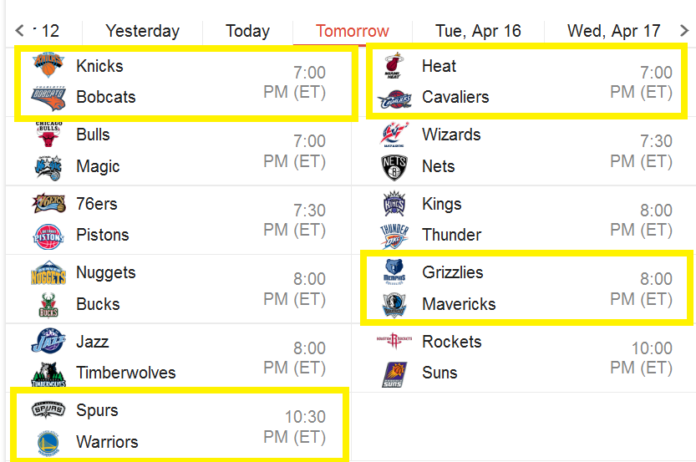Open the Grizzlies team link
696x462 pixels.
[452, 272]
